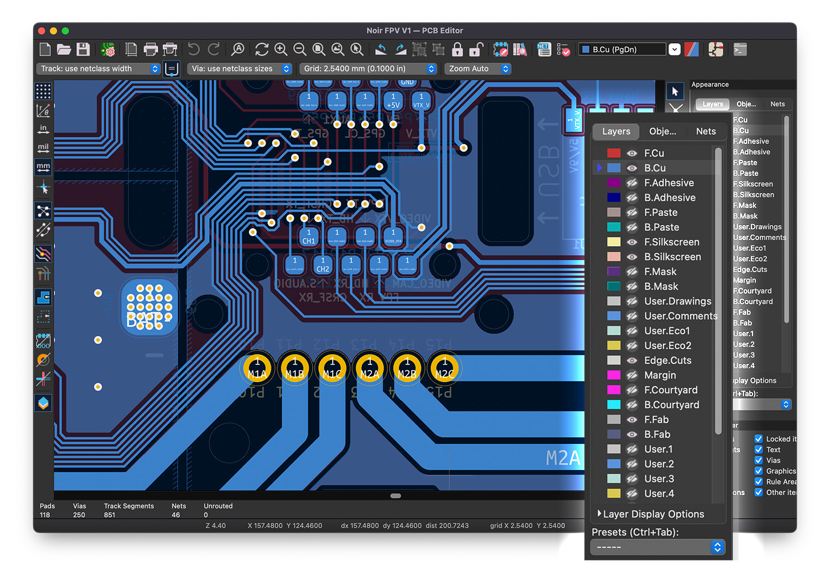Open the Net Inspector
This screenshot has height=577, width=830.
tap(544, 49)
